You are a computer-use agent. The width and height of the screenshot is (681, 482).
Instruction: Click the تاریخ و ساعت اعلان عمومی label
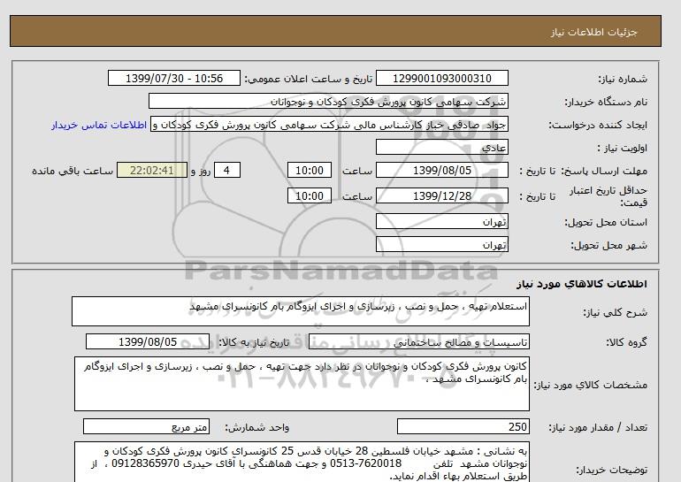pos(309,79)
